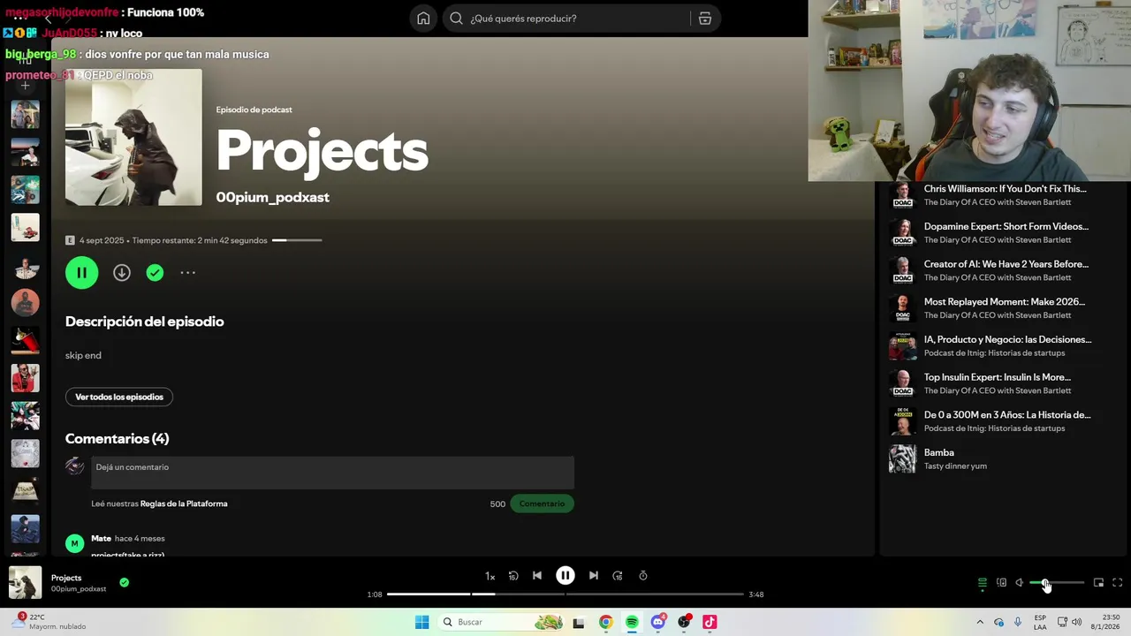
Task: Open De 0 a 300M en 3 Años episode
Action: tap(1007, 415)
